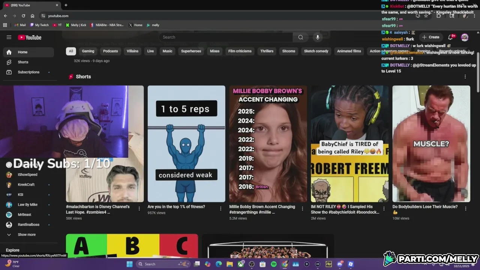Start voice search with microphone icon

318,37
